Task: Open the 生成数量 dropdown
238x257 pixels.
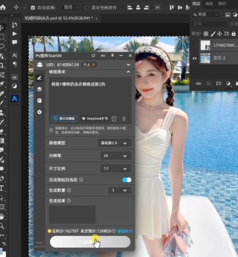Action: point(119,191)
